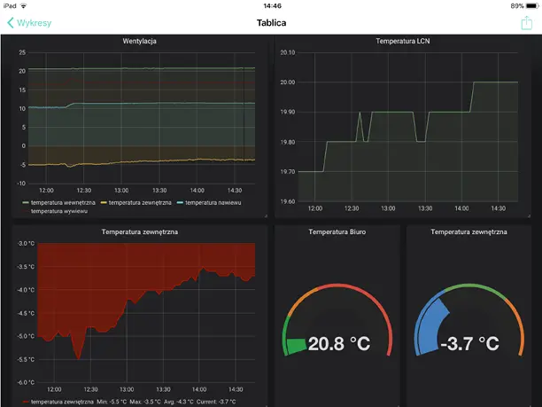Tap the battery icon in status bar
This screenshot has width=542, height=407.
pos(529,5)
